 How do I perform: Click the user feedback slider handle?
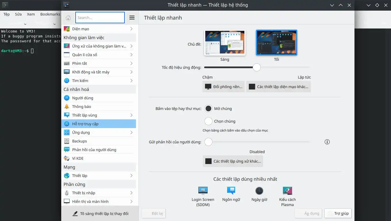208,142
